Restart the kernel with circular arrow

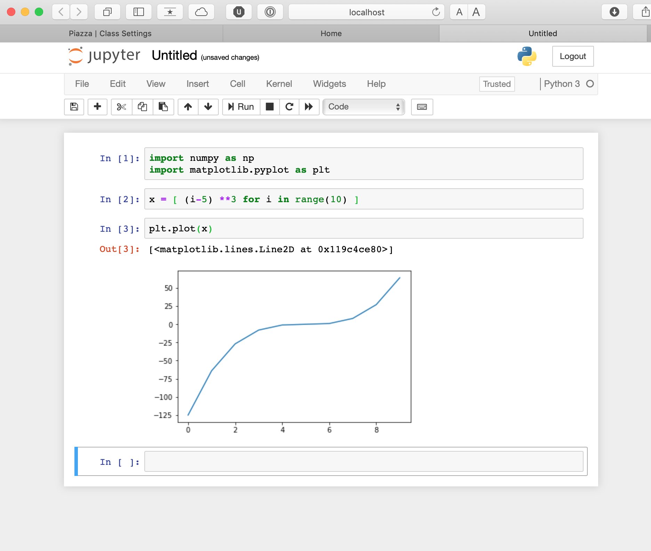289,107
